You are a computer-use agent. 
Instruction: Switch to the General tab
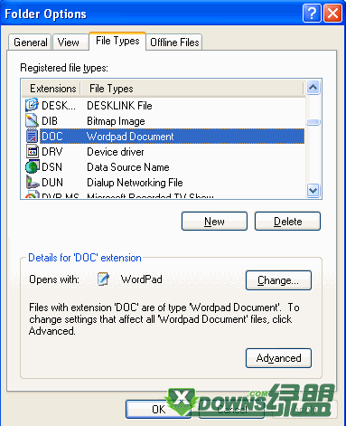[x=30, y=43]
